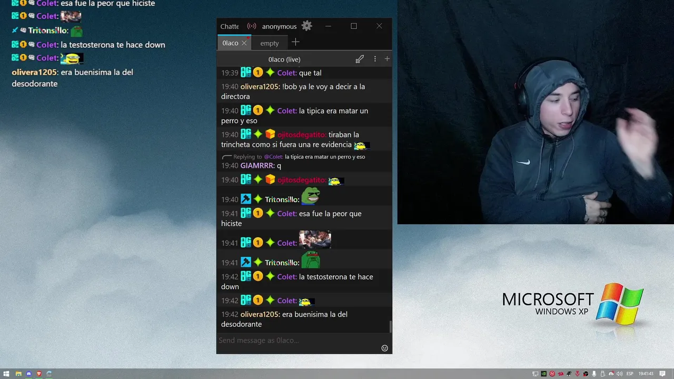Click the green Pepe emote at 19:41
Screen dimensions: 674x379
[x=311, y=260]
